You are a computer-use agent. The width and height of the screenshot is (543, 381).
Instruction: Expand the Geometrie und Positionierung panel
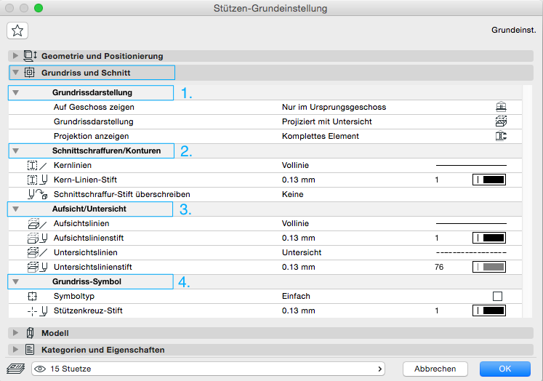(15, 56)
